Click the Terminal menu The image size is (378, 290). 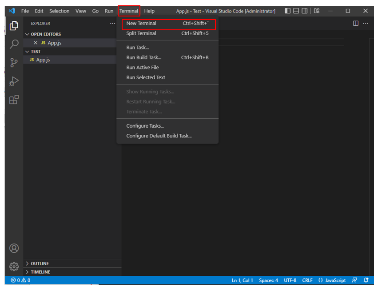[x=129, y=11]
